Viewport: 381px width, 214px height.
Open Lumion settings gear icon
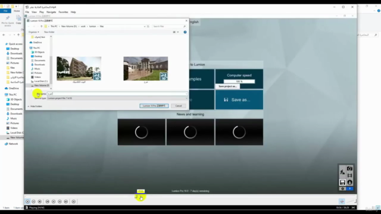[342, 188]
